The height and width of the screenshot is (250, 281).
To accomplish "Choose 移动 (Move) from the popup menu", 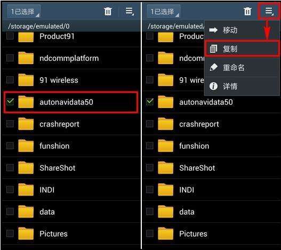I will pyautogui.click(x=242, y=30).
